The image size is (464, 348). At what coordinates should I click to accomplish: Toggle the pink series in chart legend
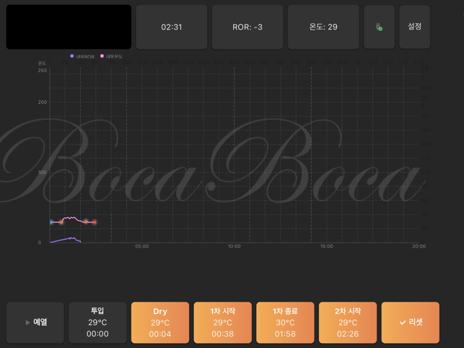tap(111, 56)
